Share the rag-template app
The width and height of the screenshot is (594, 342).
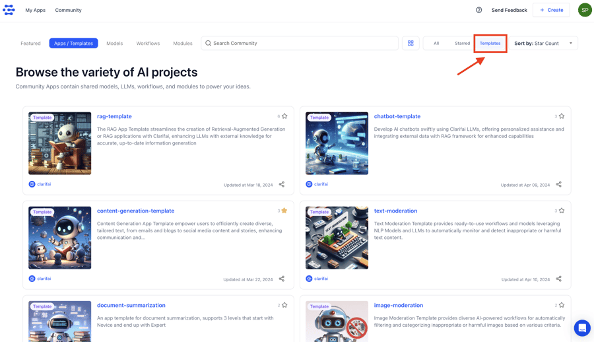[x=282, y=185]
